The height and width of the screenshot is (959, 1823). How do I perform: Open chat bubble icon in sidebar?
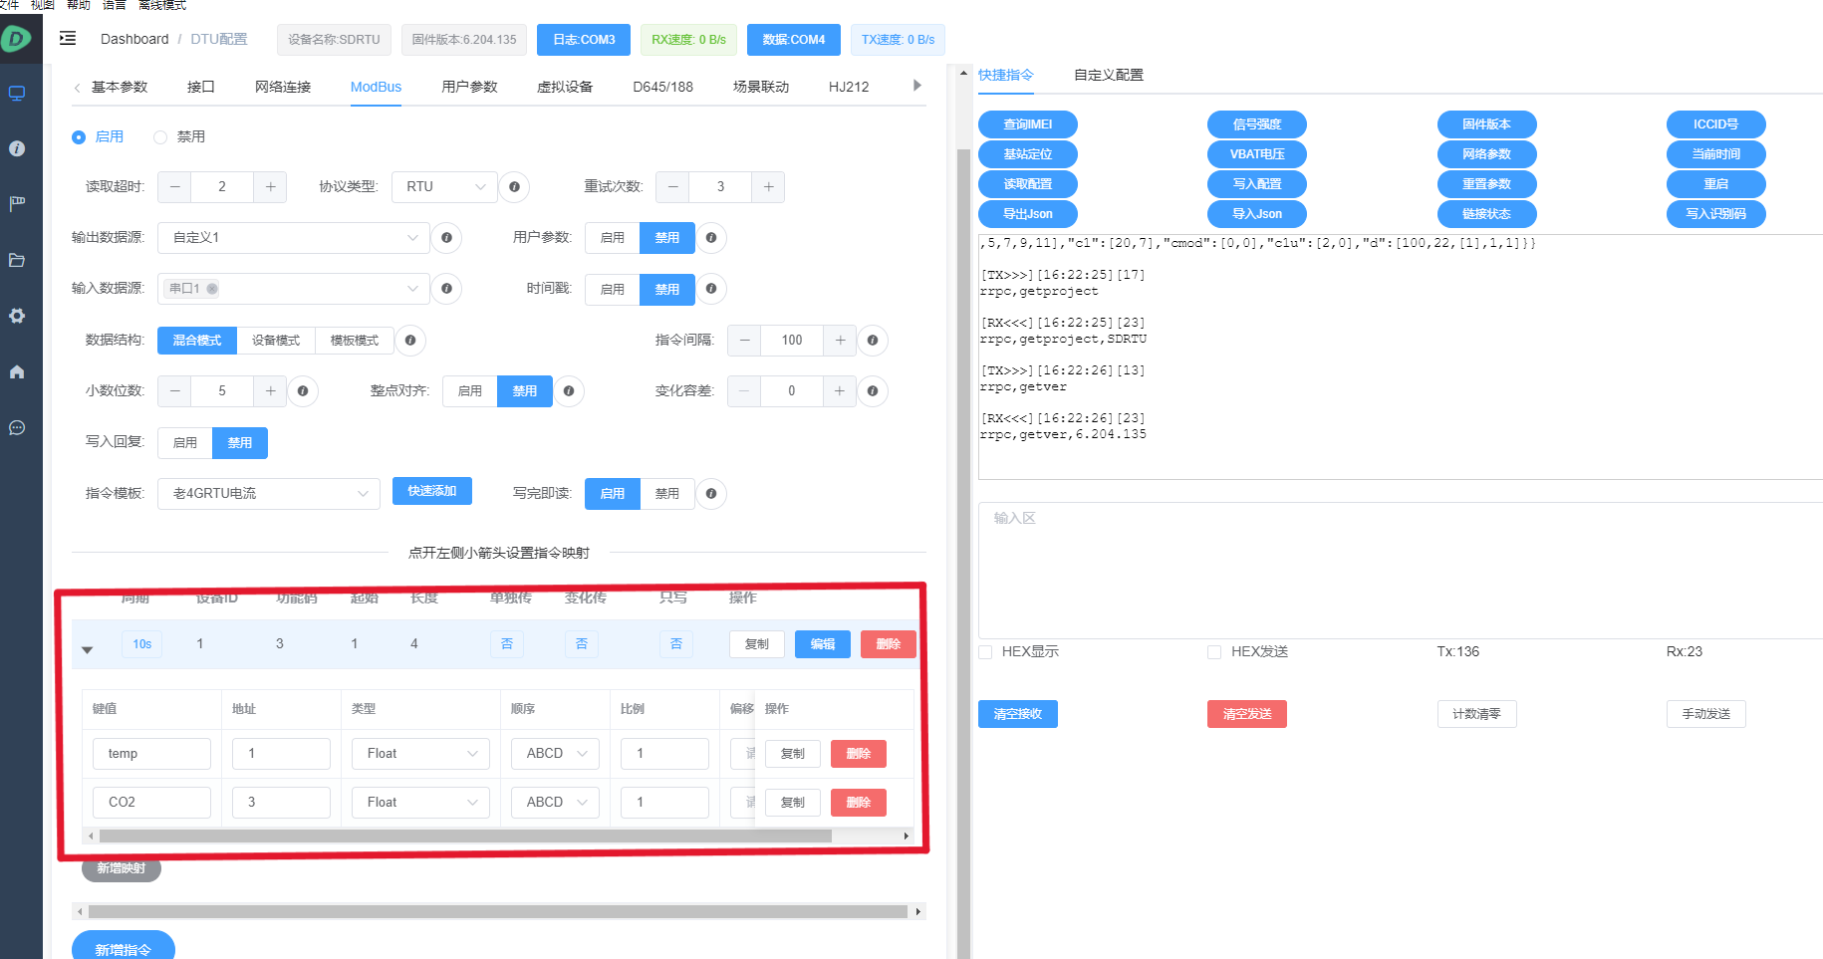(x=17, y=428)
